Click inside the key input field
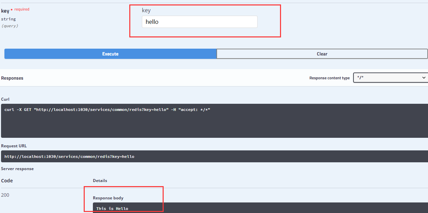Screen dimensions: 428x213 tap(199, 21)
